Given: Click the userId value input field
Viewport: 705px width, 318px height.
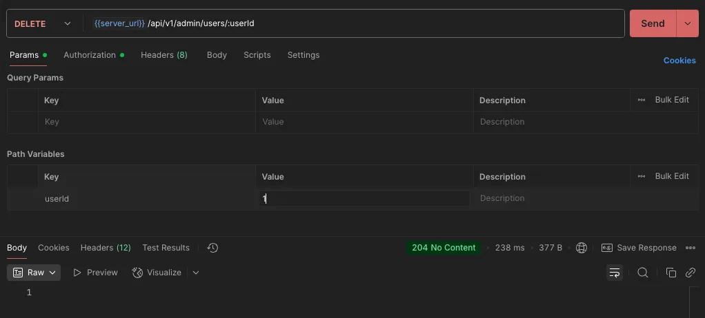Looking at the screenshot, I should 364,199.
